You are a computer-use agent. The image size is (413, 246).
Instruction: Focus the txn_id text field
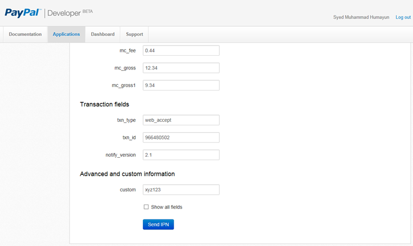click(181, 138)
